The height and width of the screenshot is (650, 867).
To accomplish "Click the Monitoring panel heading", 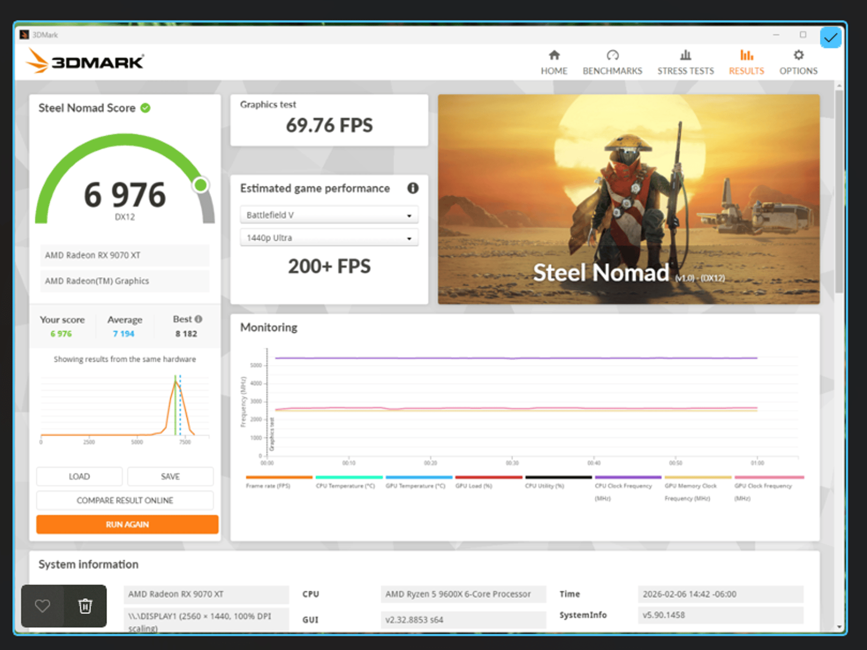I will 269,328.
